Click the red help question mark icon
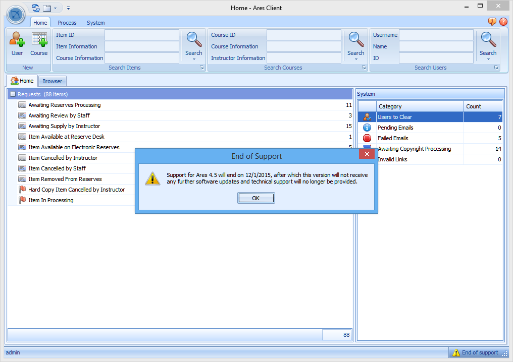 [x=503, y=22]
